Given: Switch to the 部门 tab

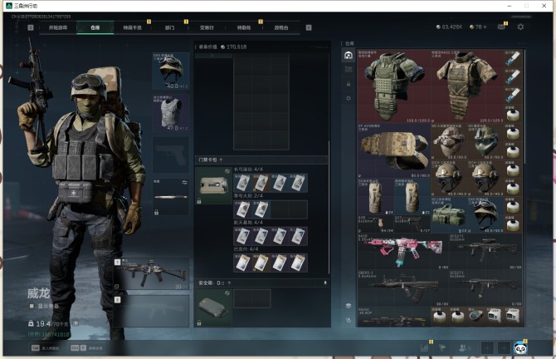Looking at the screenshot, I should pos(169,27).
